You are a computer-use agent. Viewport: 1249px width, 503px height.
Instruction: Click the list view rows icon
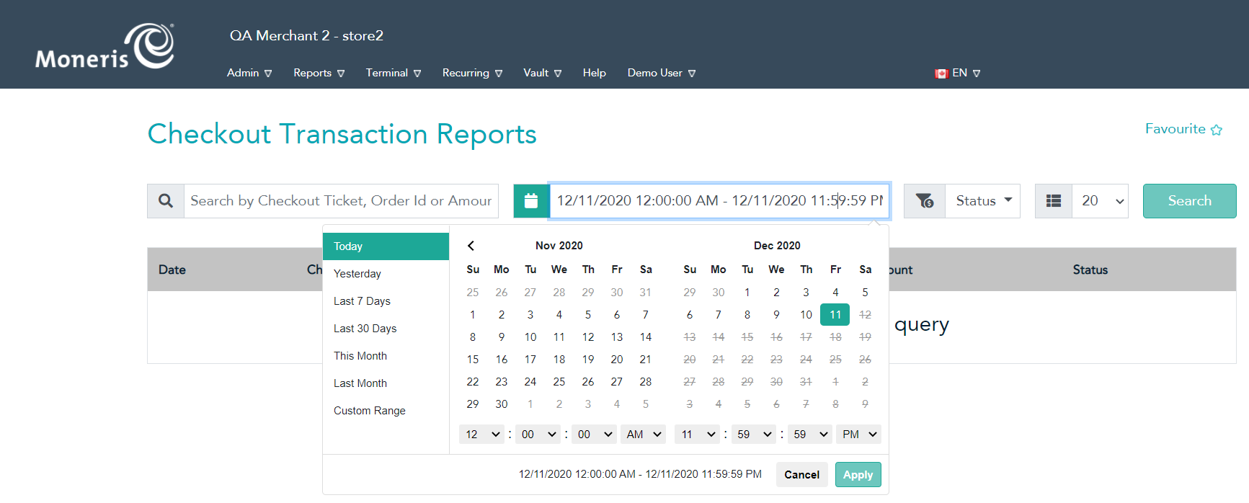pyautogui.click(x=1053, y=201)
